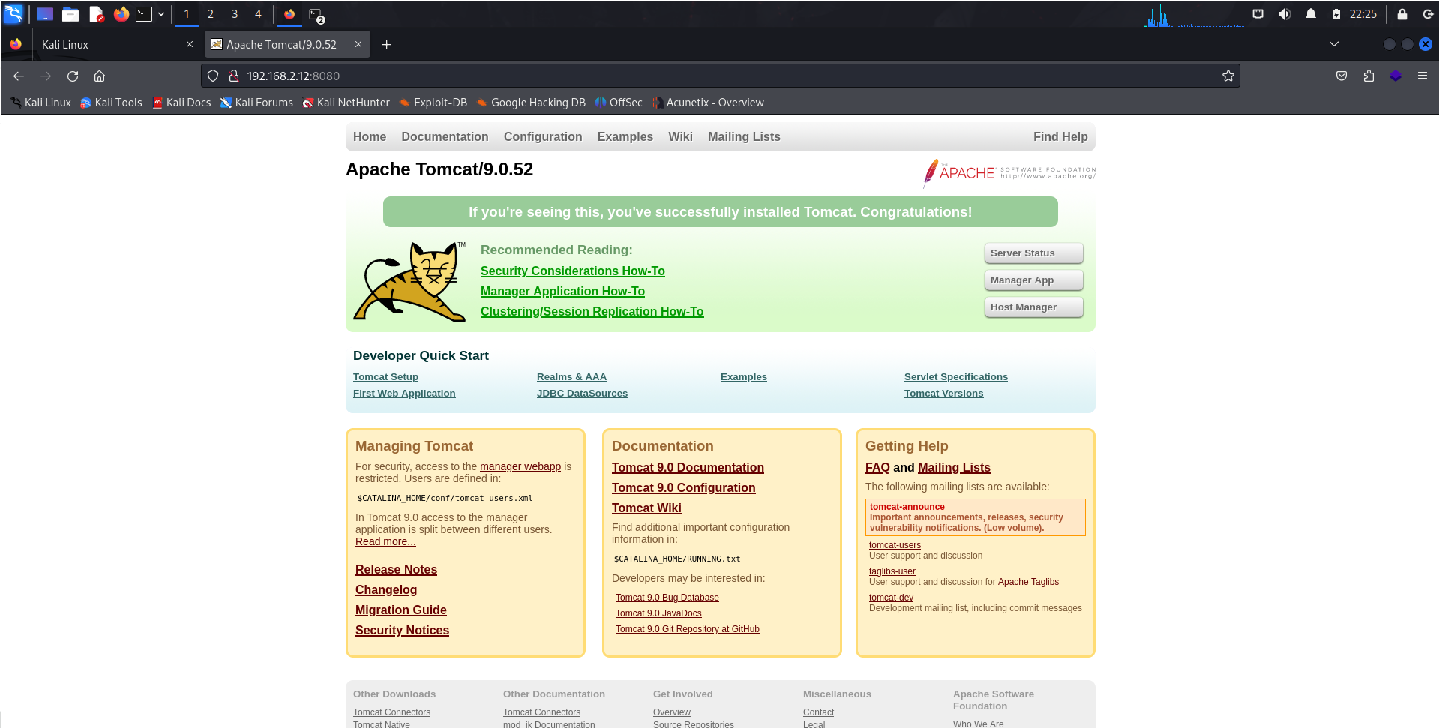Open the power manager battery icon
1439x728 pixels.
[1336, 14]
